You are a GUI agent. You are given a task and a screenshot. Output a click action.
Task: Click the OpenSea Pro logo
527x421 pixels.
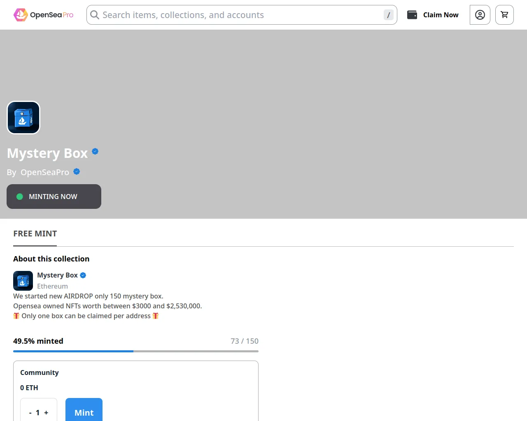tap(43, 15)
